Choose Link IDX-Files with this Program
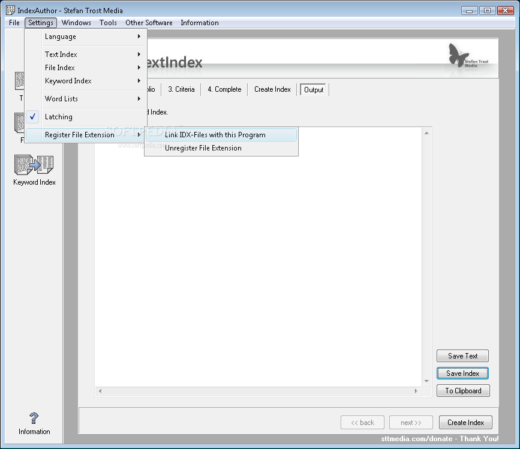This screenshot has width=520, height=449. coord(221,135)
